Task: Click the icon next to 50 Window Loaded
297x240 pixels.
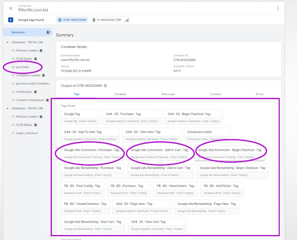Action: pyautogui.click(x=41, y=50)
